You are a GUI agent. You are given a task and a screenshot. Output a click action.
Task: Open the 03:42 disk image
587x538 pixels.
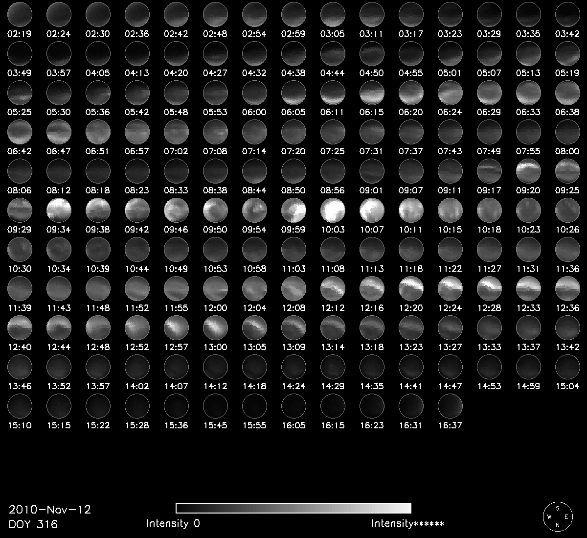click(567, 14)
